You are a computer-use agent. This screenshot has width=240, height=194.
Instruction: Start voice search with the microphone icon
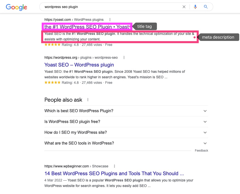point(195,7)
